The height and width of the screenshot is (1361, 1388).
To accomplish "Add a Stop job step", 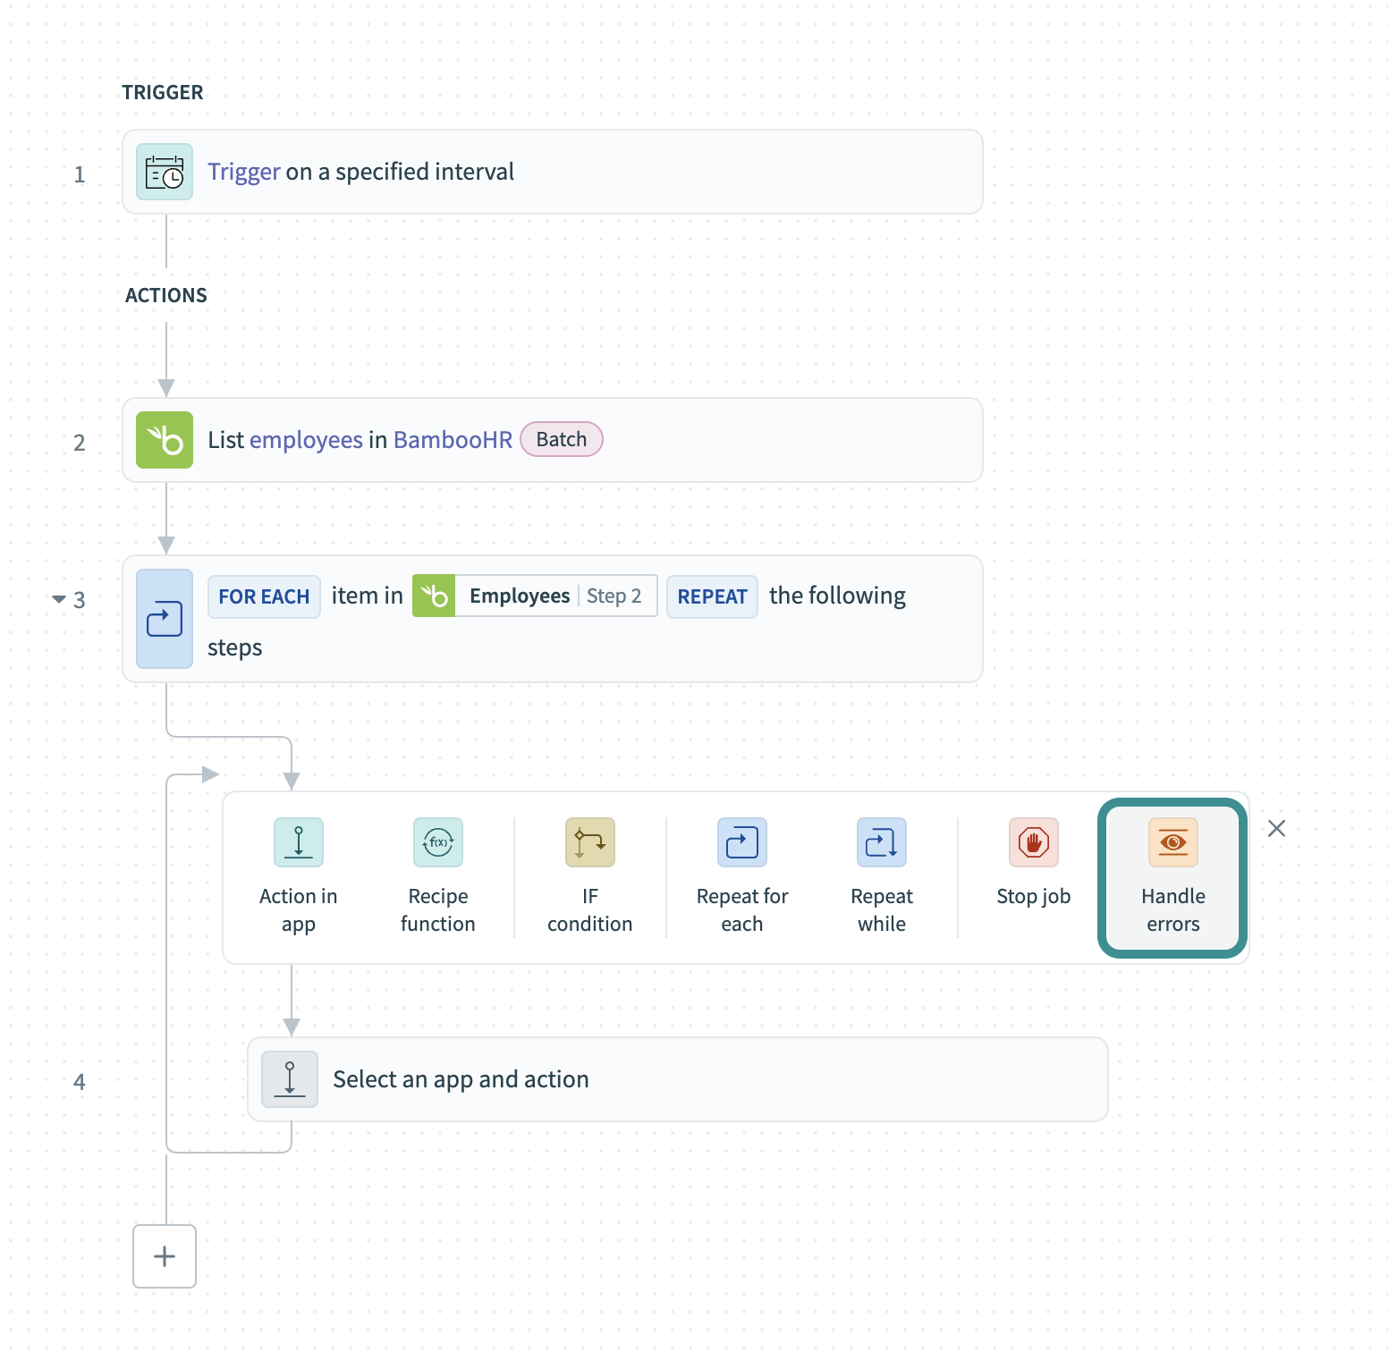I will (x=1033, y=864).
